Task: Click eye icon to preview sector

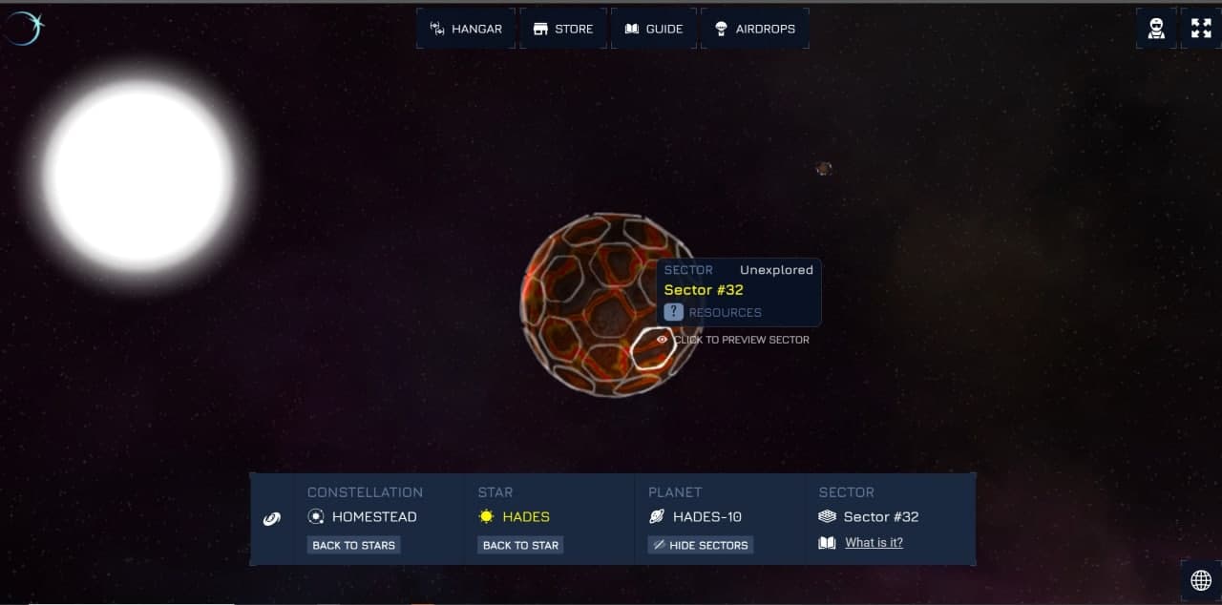Action: tap(662, 340)
